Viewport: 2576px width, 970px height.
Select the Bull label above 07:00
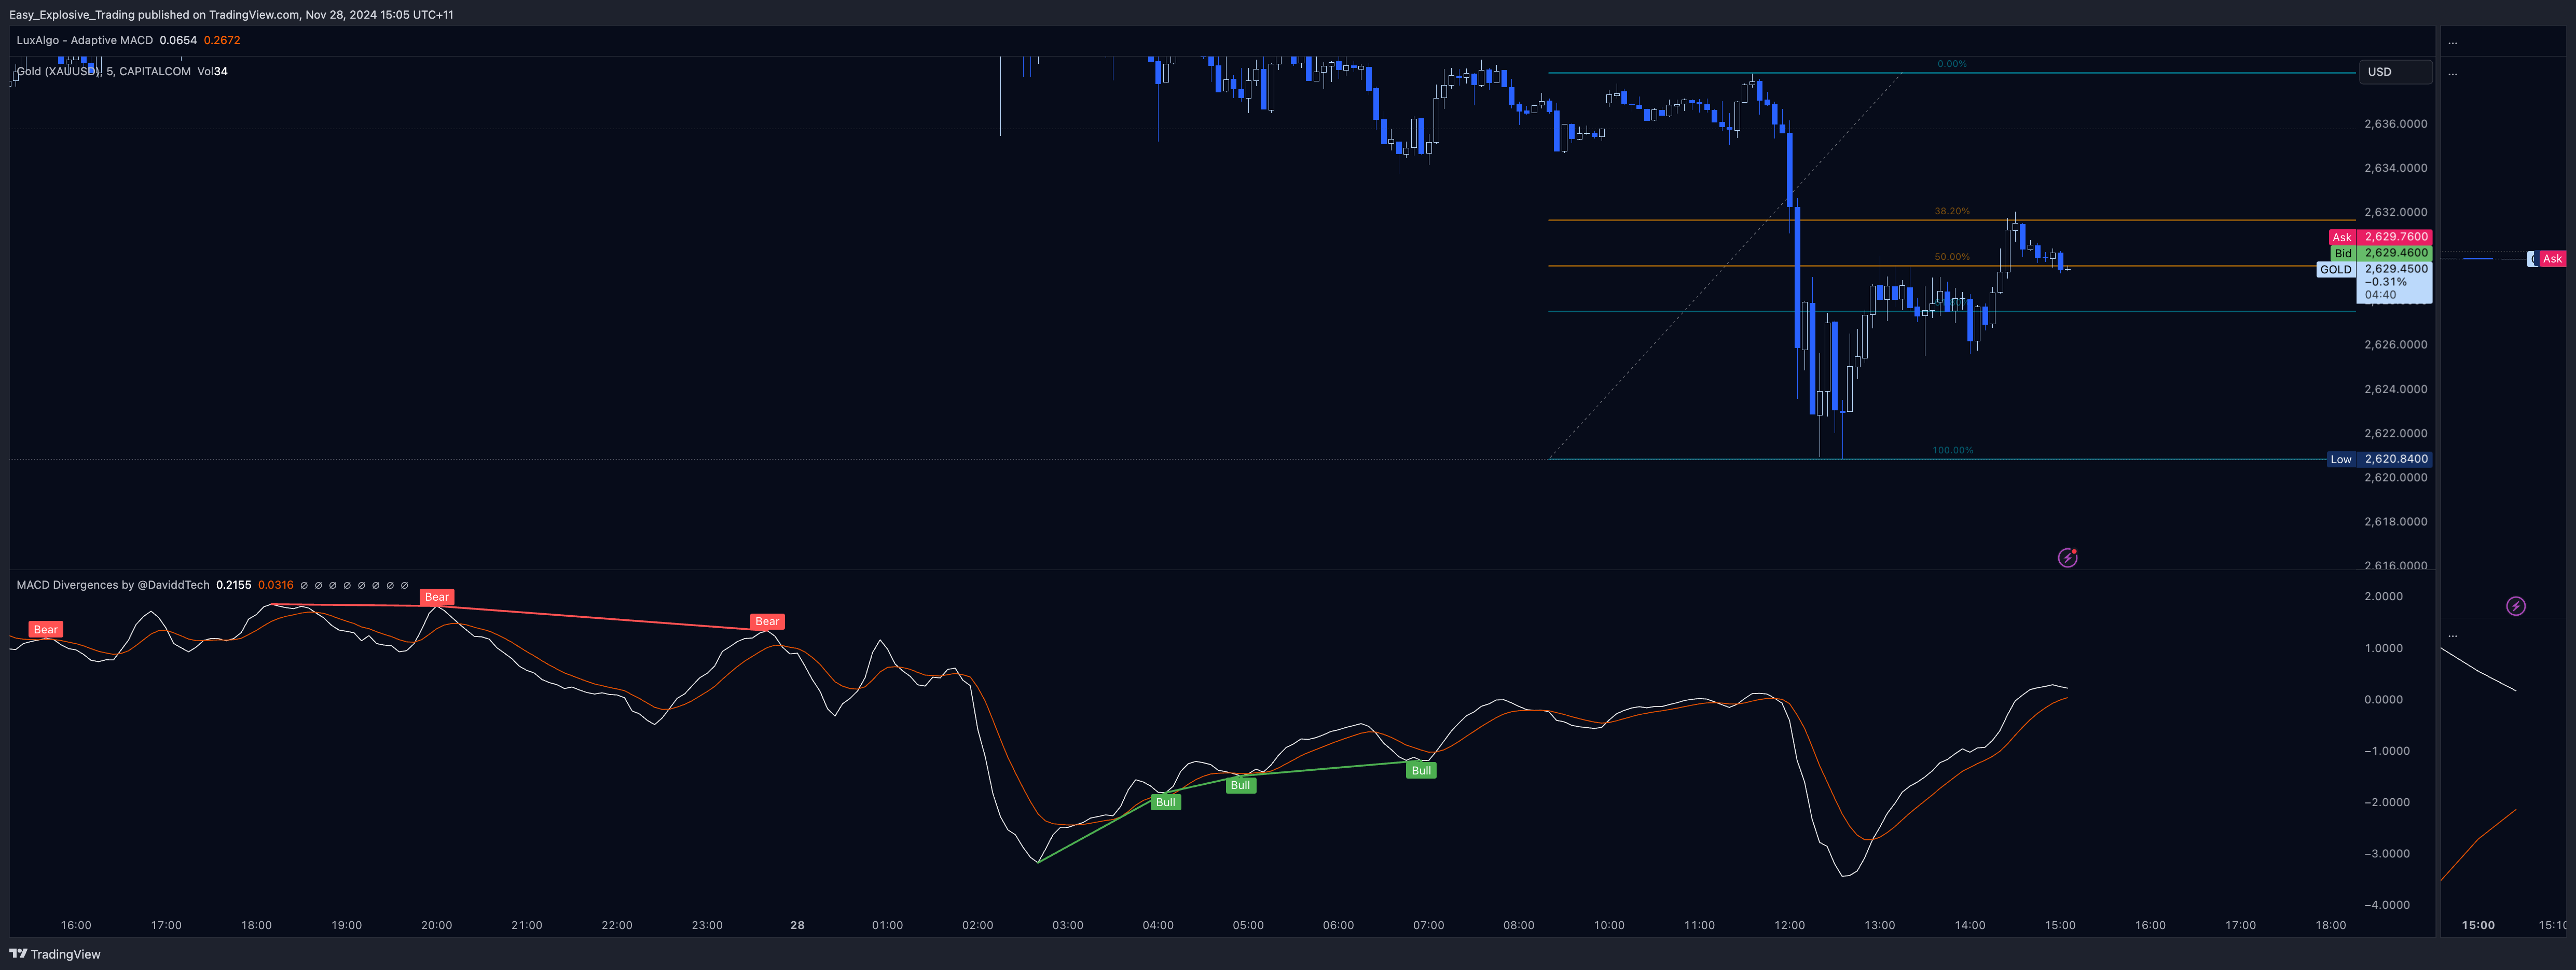(1421, 770)
